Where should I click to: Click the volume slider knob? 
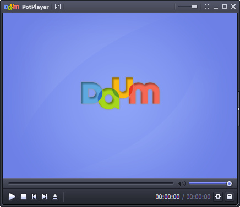point(229,183)
